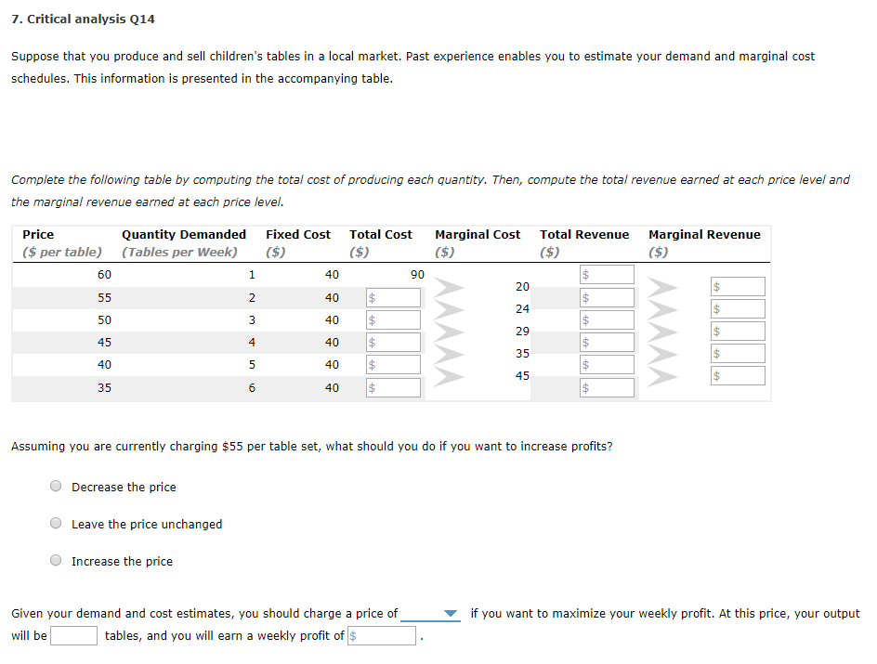Viewport: 877px width, 664px height.
Task: Click the top marginal revenue chevron arrow
Action: 661,286
